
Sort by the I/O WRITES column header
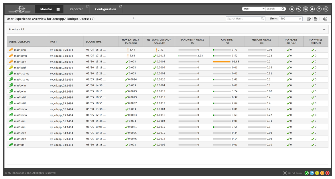[315, 42]
